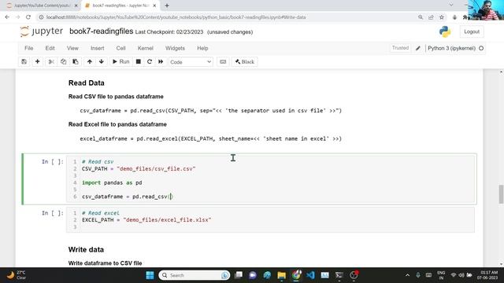Open the browser tab search chevron

point(451,6)
